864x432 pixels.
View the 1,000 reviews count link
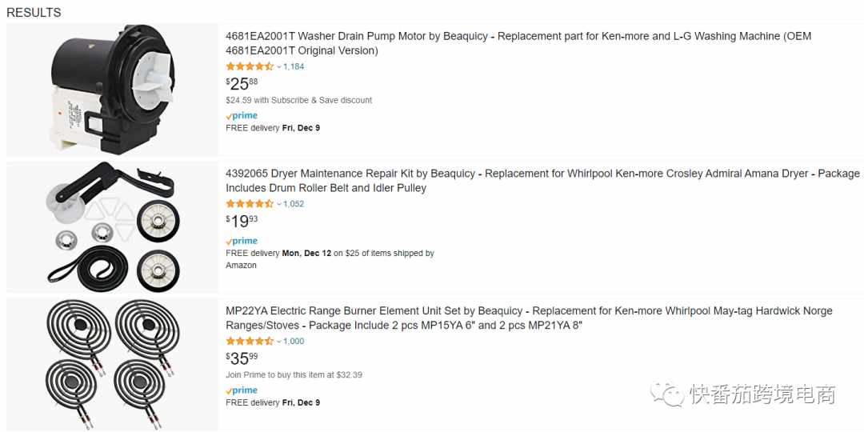click(x=294, y=341)
